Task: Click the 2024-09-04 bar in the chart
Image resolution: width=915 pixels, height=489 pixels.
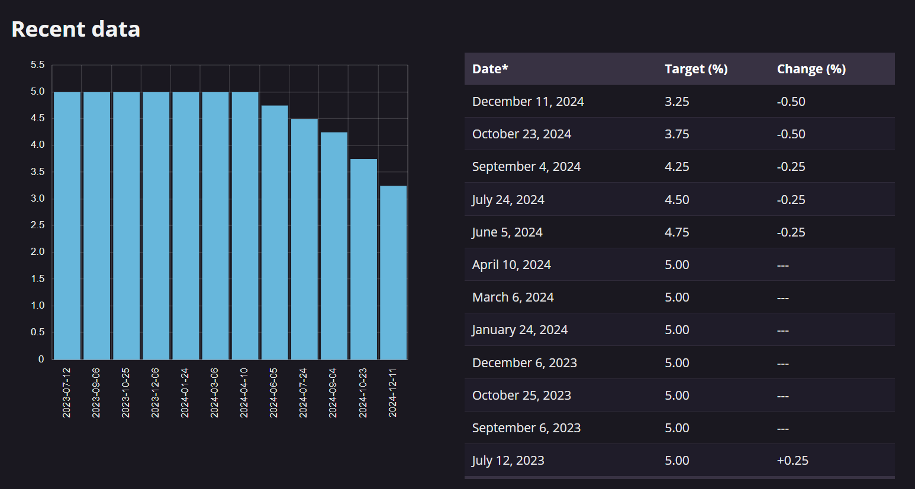Action: pos(334,246)
